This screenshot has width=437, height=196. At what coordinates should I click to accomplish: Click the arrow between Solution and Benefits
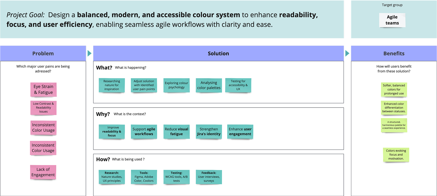click(x=347, y=53)
